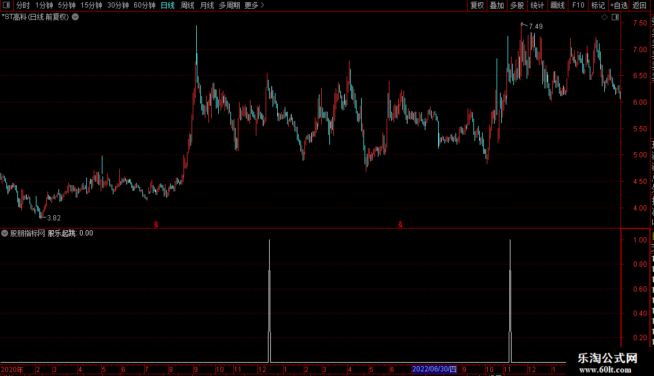Click the 7.49 high price label
The width and height of the screenshot is (654, 376).
[535, 26]
